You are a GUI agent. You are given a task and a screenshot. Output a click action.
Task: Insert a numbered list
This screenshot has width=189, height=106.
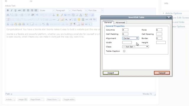click(x=22, y=15)
